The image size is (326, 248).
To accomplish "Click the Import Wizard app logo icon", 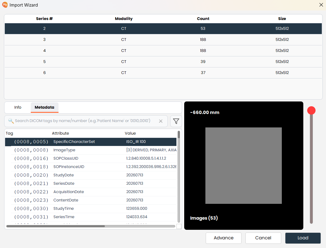I will point(5,4).
